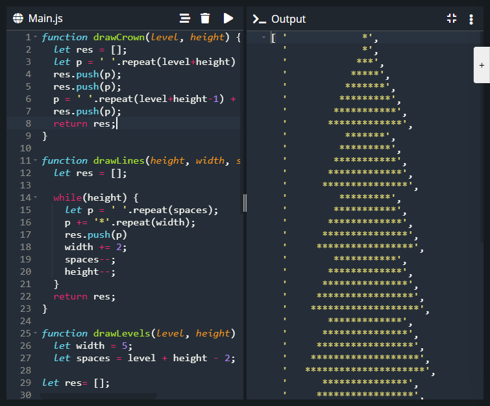Screen dimensions: 490x406
Task: Click 'let res = [];' on line 2
Action: (90, 49)
